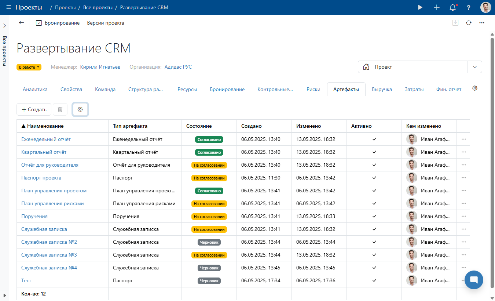Expand the Все проекты side panel
Image resolution: width=495 pixels, height=301 pixels.
tap(4, 26)
